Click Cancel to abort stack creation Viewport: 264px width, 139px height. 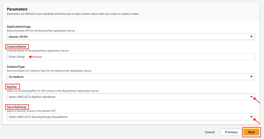click(x=210, y=132)
